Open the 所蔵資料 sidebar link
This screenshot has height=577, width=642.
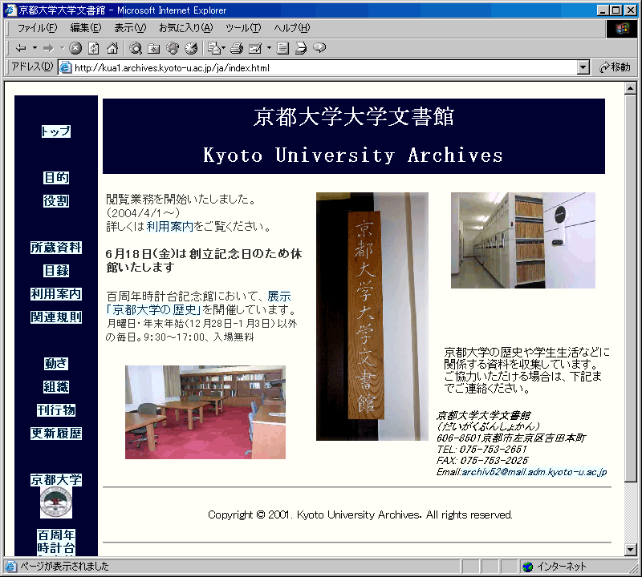tap(56, 248)
